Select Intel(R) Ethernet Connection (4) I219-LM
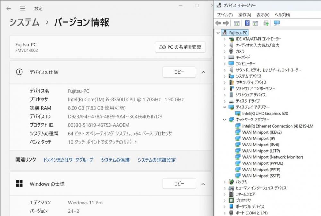 coord(278,126)
